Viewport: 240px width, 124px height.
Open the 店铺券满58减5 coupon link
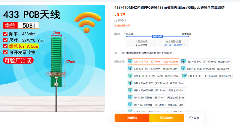[x=122, y=26]
